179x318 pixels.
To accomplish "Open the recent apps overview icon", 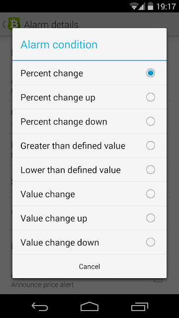I will [139, 307].
